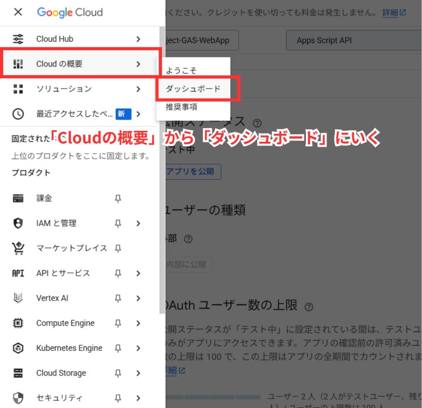
Task: Click the ject-GAS-WebApp project chip
Action: click(x=202, y=40)
